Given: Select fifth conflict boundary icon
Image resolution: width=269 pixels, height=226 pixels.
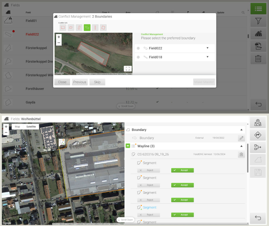Looking at the screenshot, I should (95, 27).
